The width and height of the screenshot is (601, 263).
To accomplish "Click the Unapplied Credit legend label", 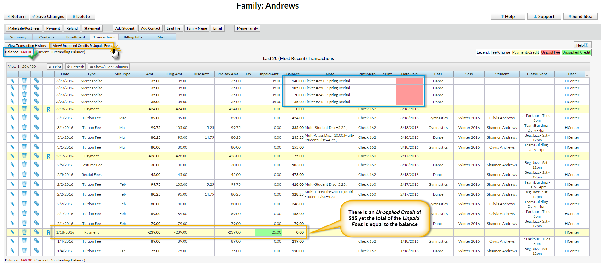I will pos(576,52).
